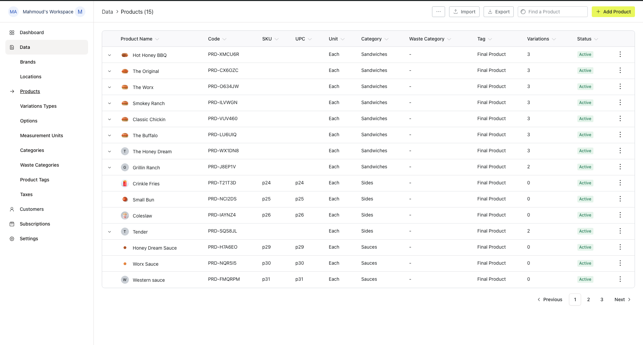Sort by Code column header
The image size is (643, 345).
(217, 39)
